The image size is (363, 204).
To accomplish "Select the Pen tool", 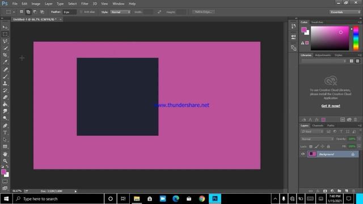I will (x=5, y=126).
